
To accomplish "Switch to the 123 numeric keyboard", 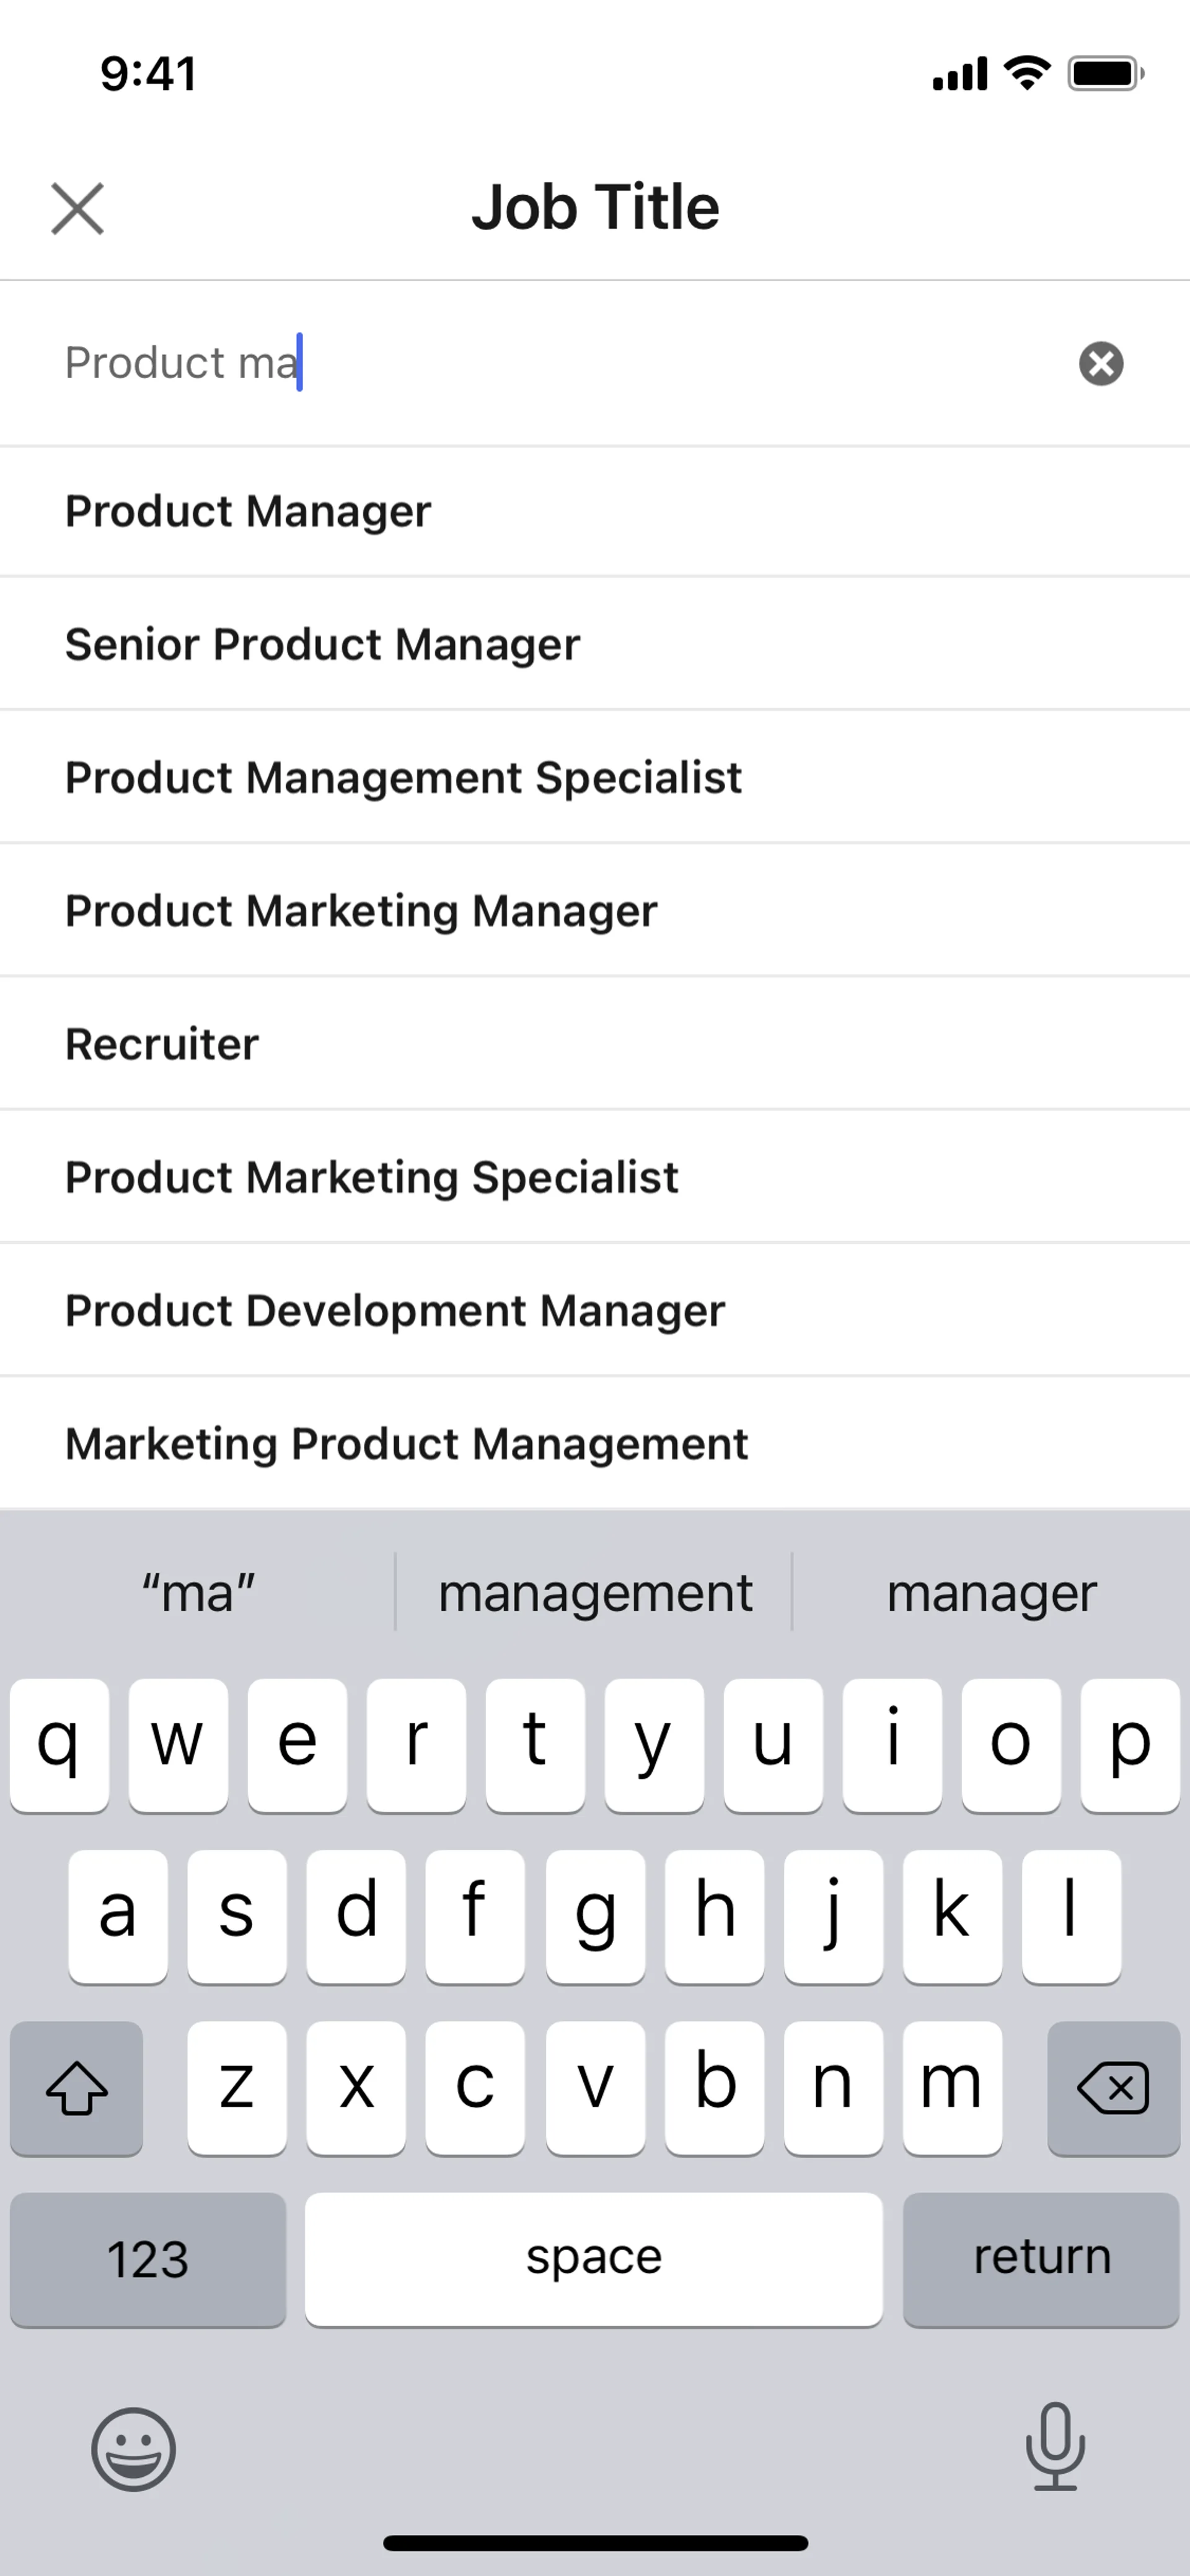I will tap(148, 2259).
